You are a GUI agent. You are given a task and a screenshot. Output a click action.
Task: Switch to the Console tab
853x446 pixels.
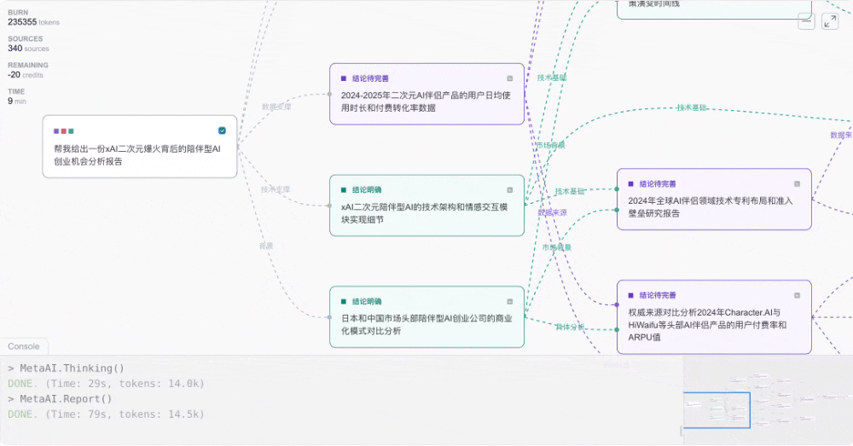pos(23,346)
